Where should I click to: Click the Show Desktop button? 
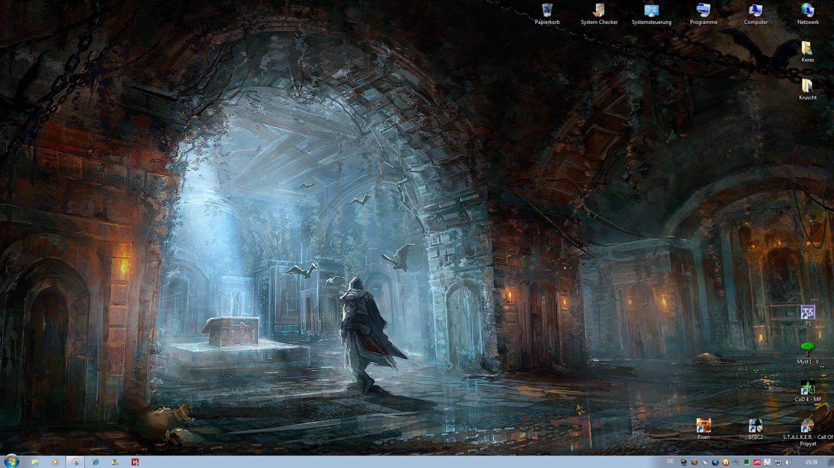(831, 462)
